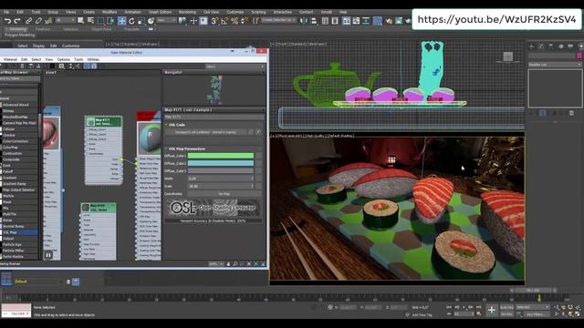Viewport: 584px width, 328px height.
Task: Click the cyan Diffuse_Color2 swatch
Action: 221,163
